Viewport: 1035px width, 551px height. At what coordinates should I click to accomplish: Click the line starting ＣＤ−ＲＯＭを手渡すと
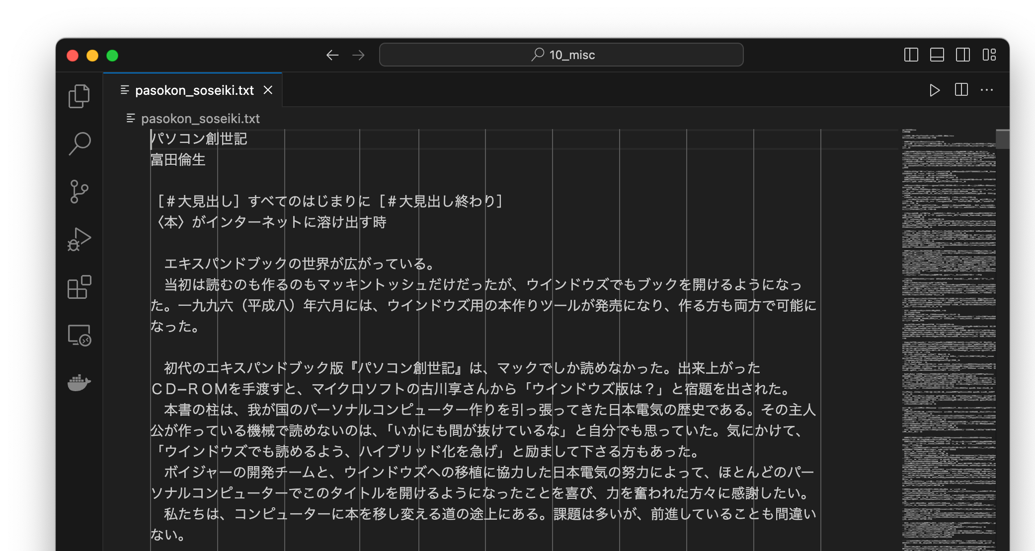[x=471, y=389]
